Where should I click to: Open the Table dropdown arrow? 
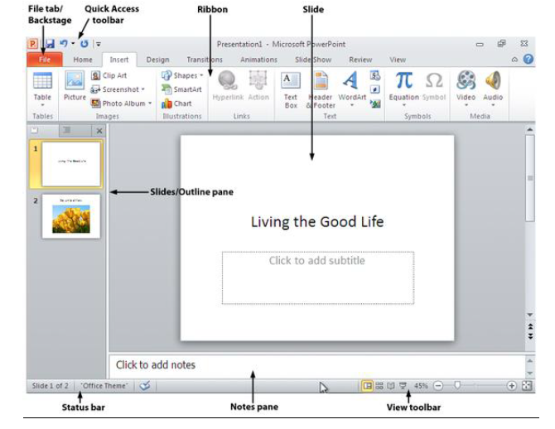coord(42,105)
